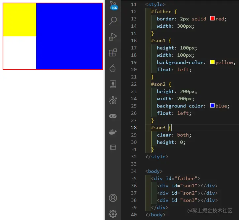Open the Extensions view
Viewport: 239px width, 220px height.
[x=113, y=52]
